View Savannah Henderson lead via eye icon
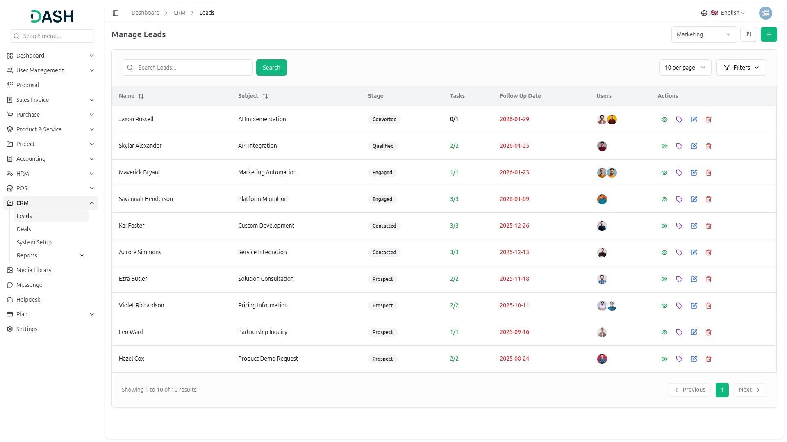 (664, 199)
